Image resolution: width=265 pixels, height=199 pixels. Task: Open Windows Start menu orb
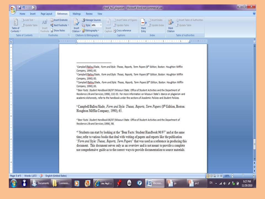coord(14,183)
